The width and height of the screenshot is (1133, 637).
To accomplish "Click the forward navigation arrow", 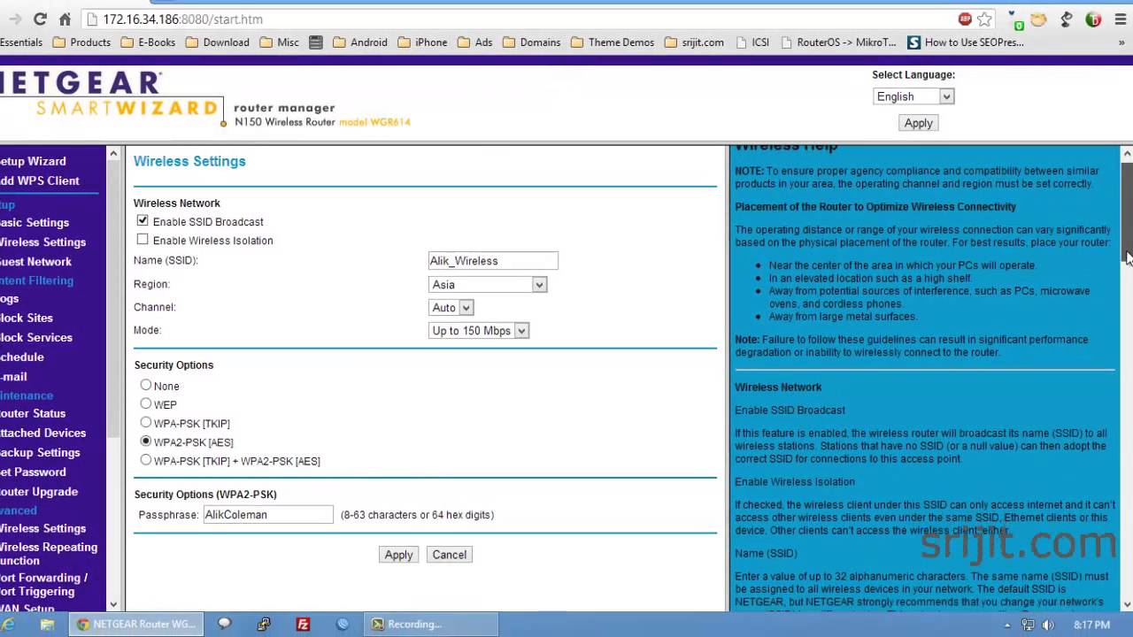I will (x=15, y=19).
